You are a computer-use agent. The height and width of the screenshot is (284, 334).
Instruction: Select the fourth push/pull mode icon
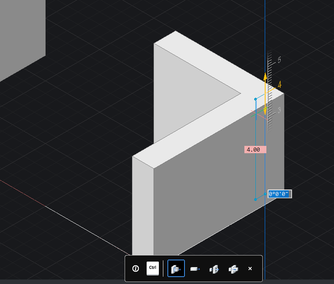[233, 269]
